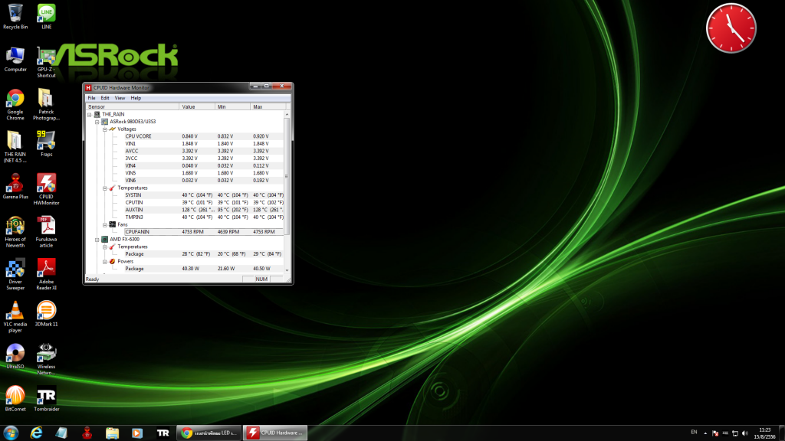The height and width of the screenshot is (441, 785).
Task: Open the GPU-Z shortcut icon
Action: tap(46, 63)
